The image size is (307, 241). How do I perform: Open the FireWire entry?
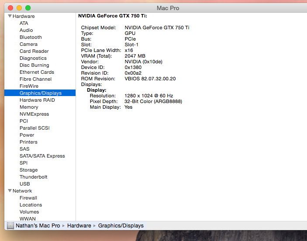pos(29,86)
